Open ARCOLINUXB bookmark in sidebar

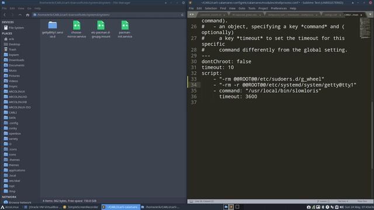click(x=15, y=102)
